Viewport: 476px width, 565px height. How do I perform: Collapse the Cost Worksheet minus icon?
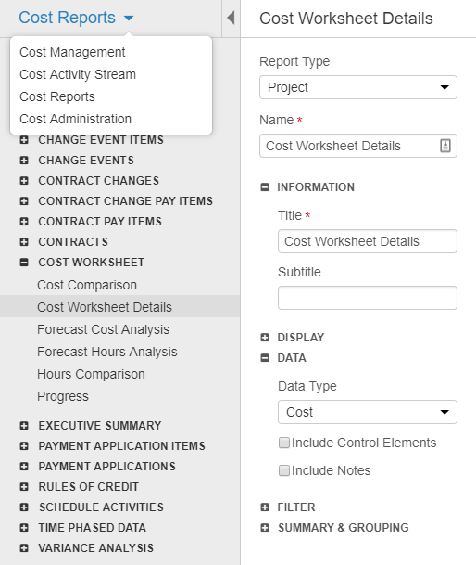click(24, 263)
